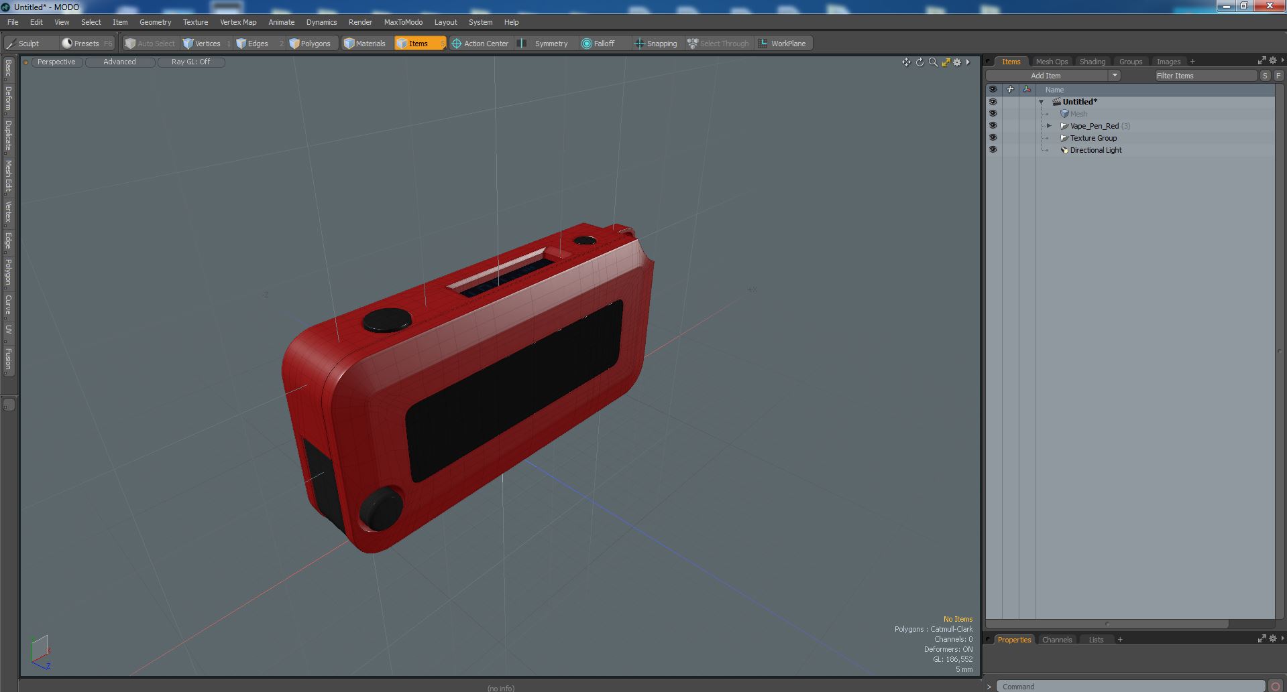Image resolution: width=1287 pixels, height=692 pixels.
Task: Open the viewport settings gear
Action: tap(957, 62)
